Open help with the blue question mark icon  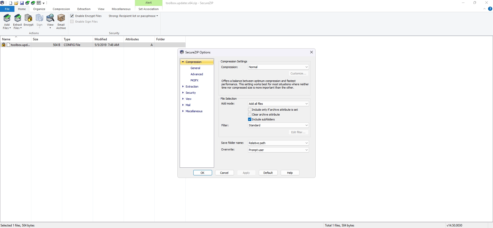pos(490,9)
